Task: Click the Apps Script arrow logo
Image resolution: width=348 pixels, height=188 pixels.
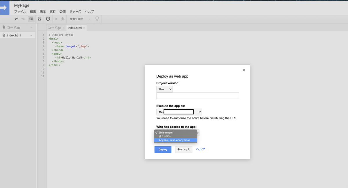Action: coord(4,8)
